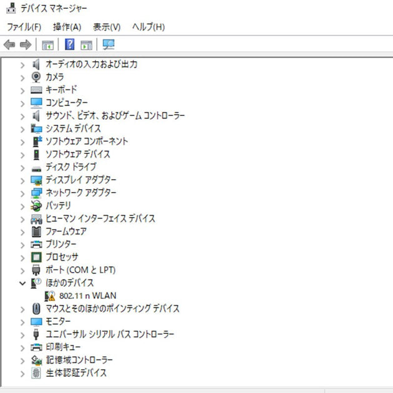Open the 操作(A) menu
The image size is (393, 393).
67,27
